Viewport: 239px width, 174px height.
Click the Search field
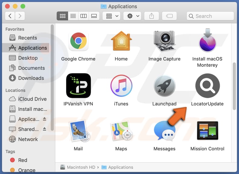pyautogui.click(x=210, y=16)
